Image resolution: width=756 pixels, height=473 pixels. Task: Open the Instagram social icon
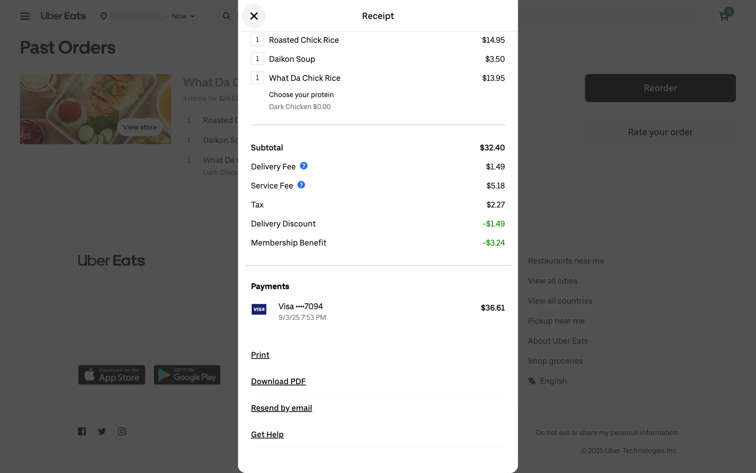click(122, 432)
